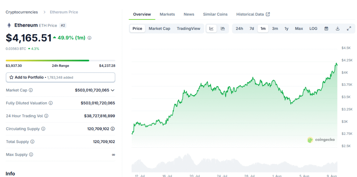
Task: Select the line chart view icon
Action: tap(212, 28)
